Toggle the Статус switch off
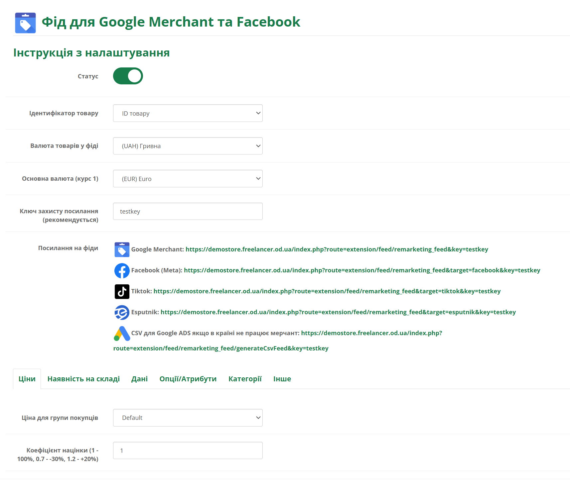Screen dimensions: 570x480 click(128, 76)
